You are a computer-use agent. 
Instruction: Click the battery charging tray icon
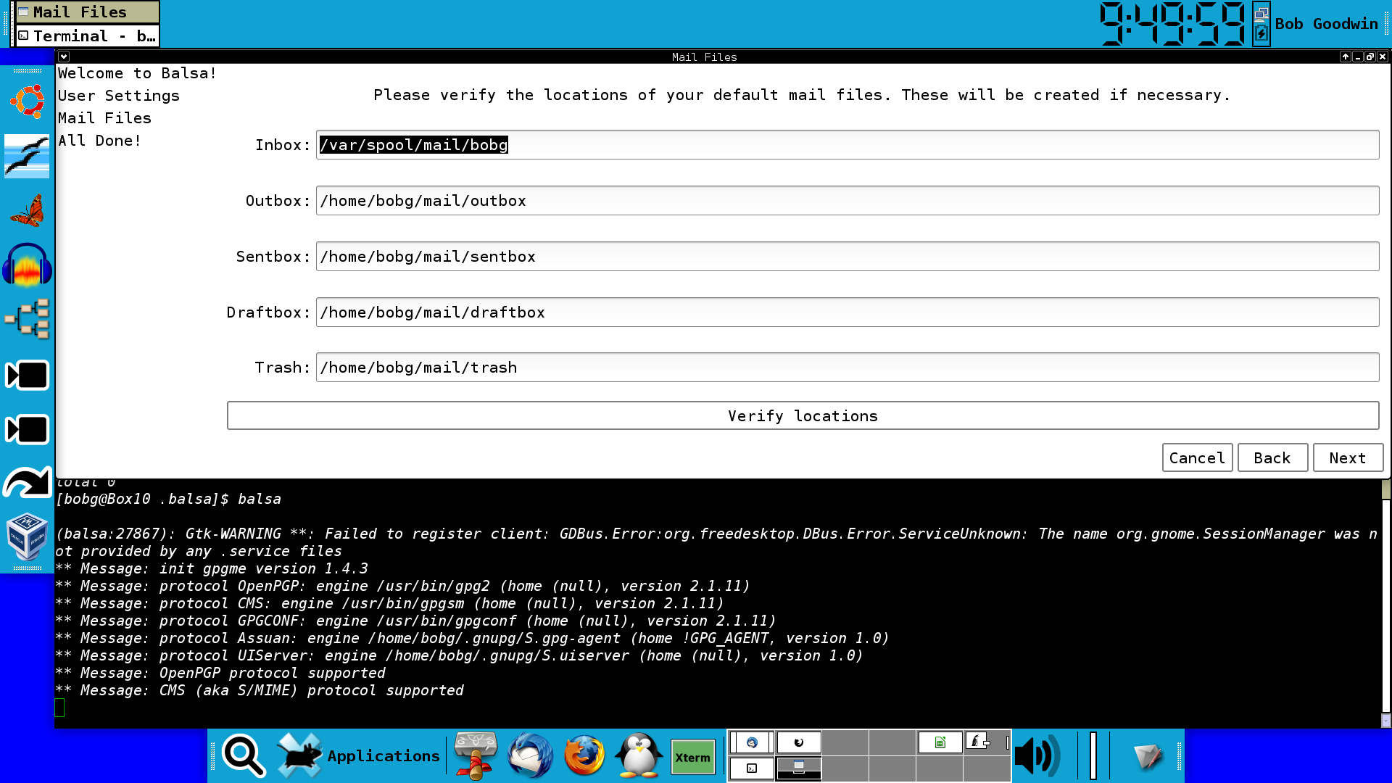1261,33
